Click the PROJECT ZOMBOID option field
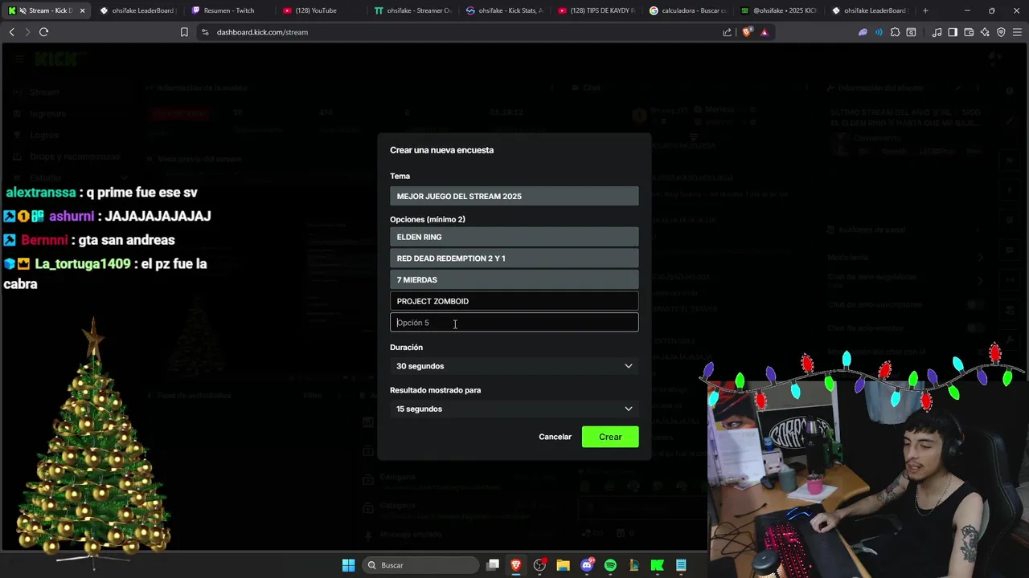The width and height of the screenshot is (1029, 578). point(514,301)
